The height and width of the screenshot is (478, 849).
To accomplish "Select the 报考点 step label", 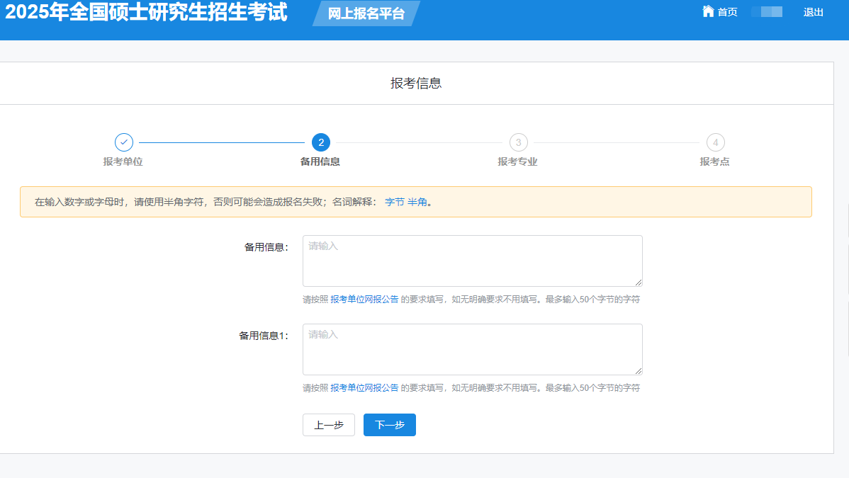I will (x=714, y=161).
